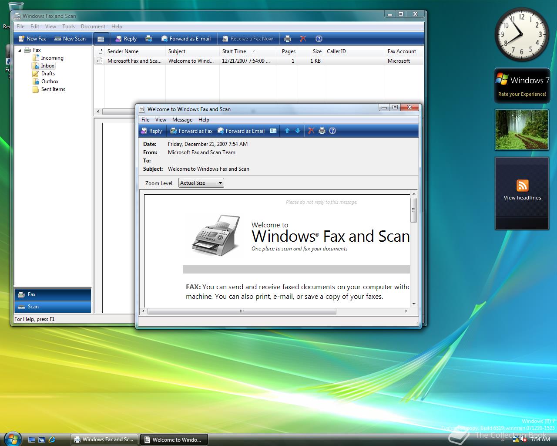This screenshot has height=446, width=557.
Task: Click Forward as Email in message window
Action: pos(241,131)
